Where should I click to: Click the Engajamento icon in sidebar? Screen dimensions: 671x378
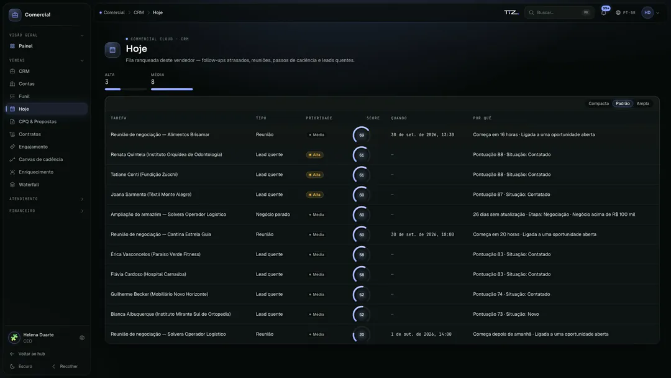click(x=12, y=147)
